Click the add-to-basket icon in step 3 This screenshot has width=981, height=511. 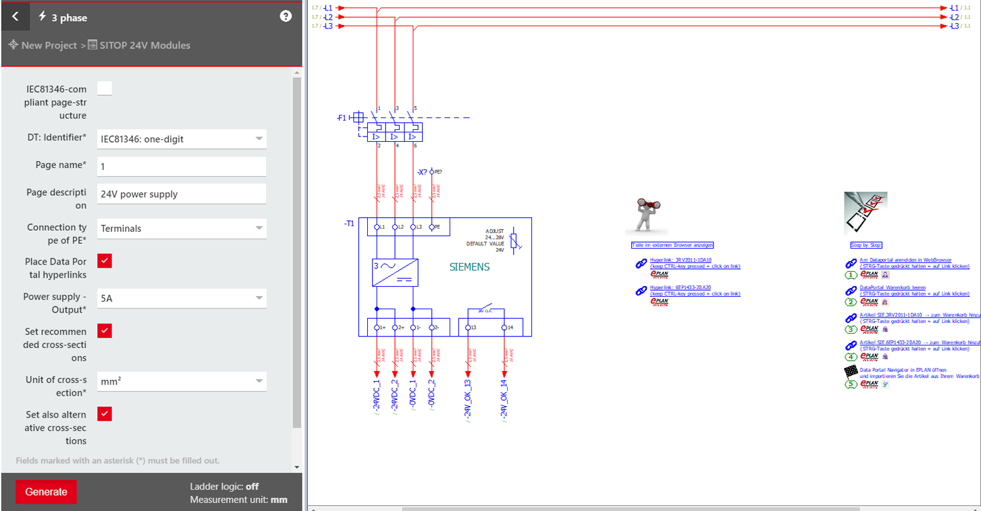(x=886, y=329)
